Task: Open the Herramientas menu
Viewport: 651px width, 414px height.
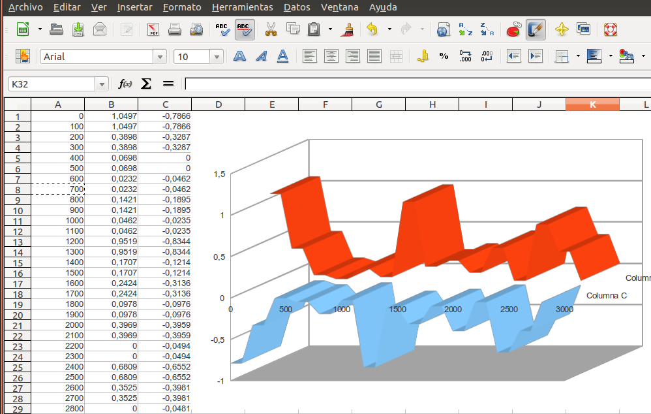Action: click(243, 7)
